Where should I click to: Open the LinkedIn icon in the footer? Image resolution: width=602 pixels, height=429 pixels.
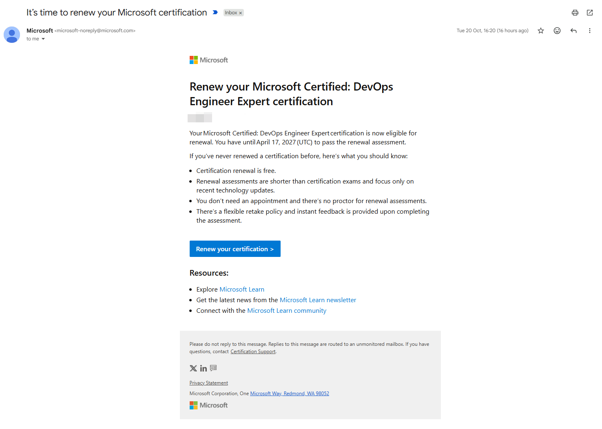point(204,368)
